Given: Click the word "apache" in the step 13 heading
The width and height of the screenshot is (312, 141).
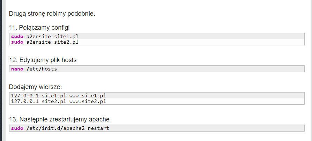Looking at the screenshot, I should click(99, 119).
